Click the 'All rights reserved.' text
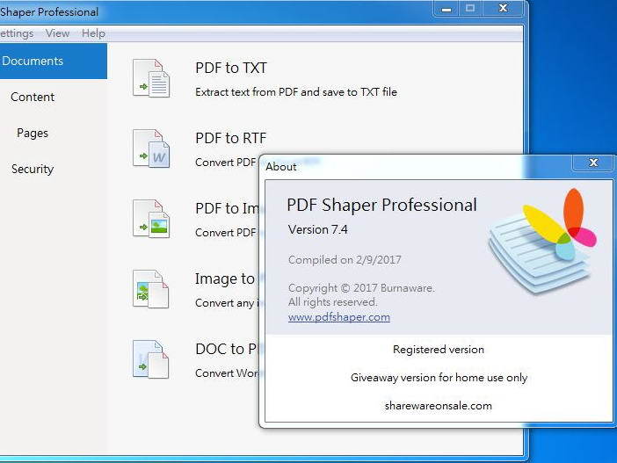The width and height of the screenshot is (617, 463). 332,302
